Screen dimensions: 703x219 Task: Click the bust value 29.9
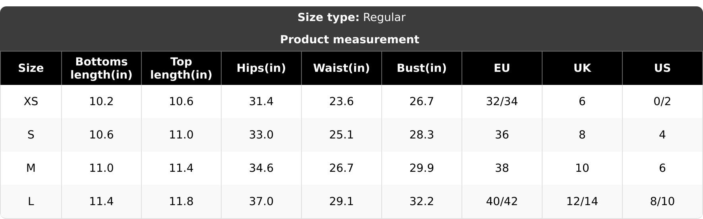[422, 168]
